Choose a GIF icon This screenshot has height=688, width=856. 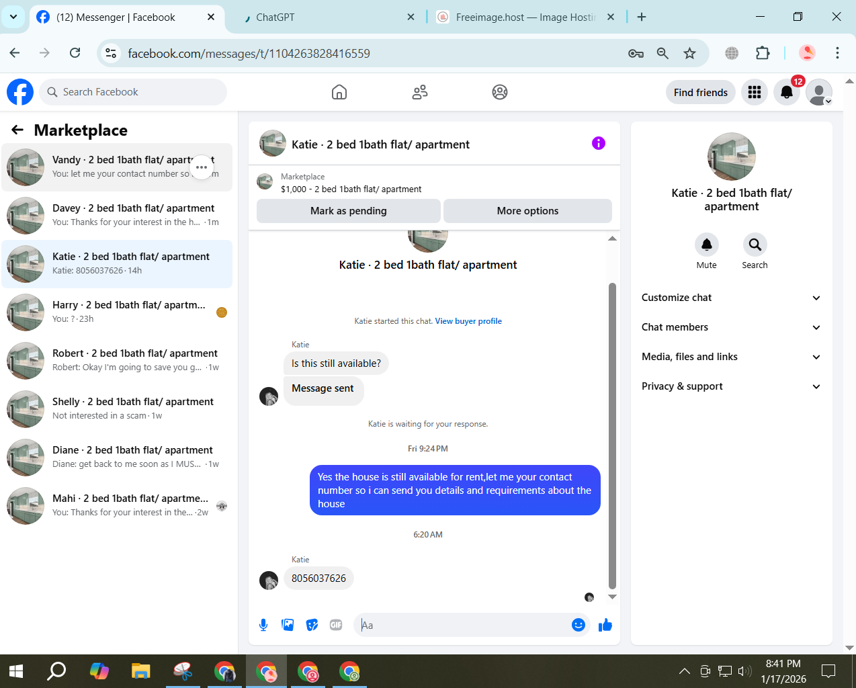click(336, 625)
